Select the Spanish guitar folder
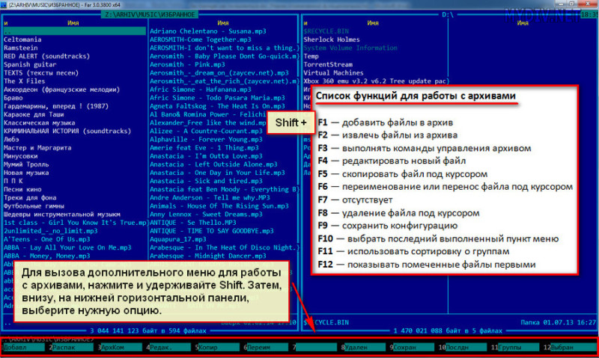 (30, 64)
